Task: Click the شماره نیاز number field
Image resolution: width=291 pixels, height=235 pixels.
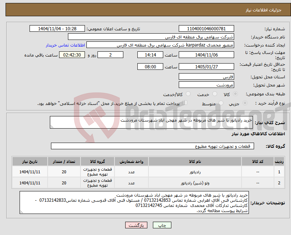Action: pyautogui.click(x=206, y=29)
